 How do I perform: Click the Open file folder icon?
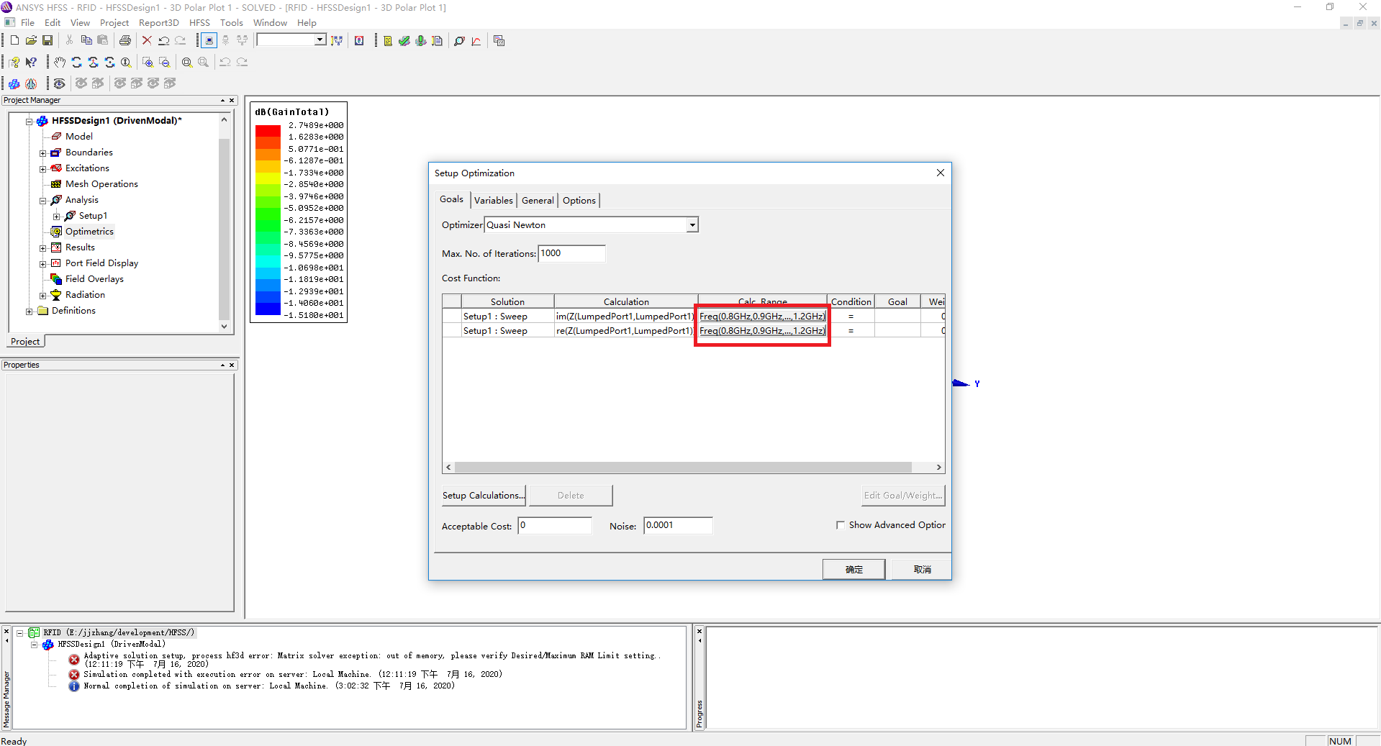tap(31, 41)
